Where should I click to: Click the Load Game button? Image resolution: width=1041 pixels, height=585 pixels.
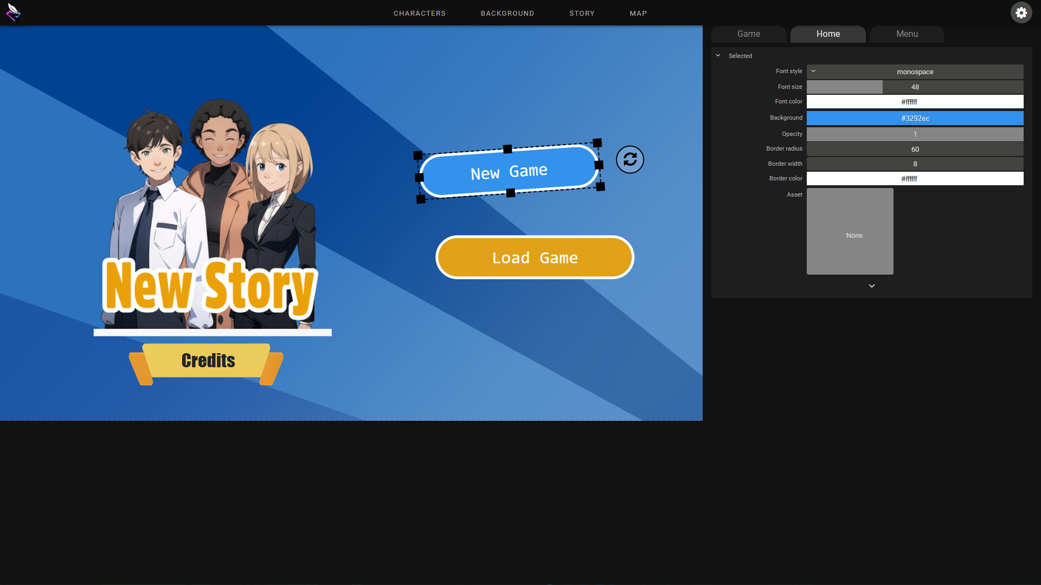tap(535, 257)
